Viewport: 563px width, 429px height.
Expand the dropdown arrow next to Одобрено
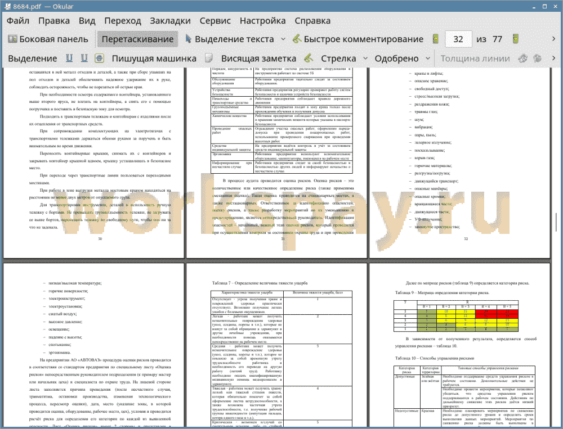428,58
